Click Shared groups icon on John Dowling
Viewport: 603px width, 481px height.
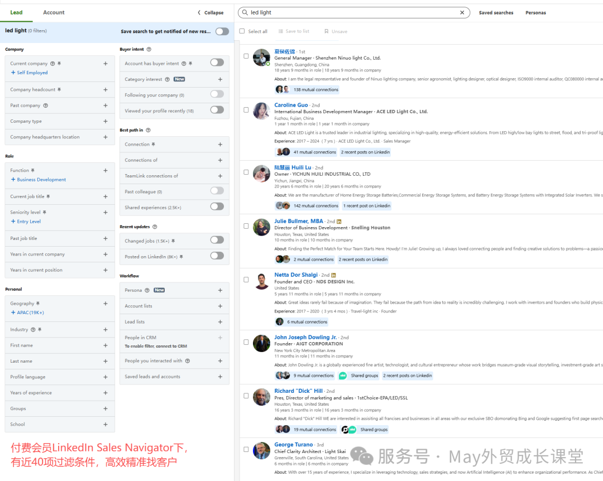point(343,376)
